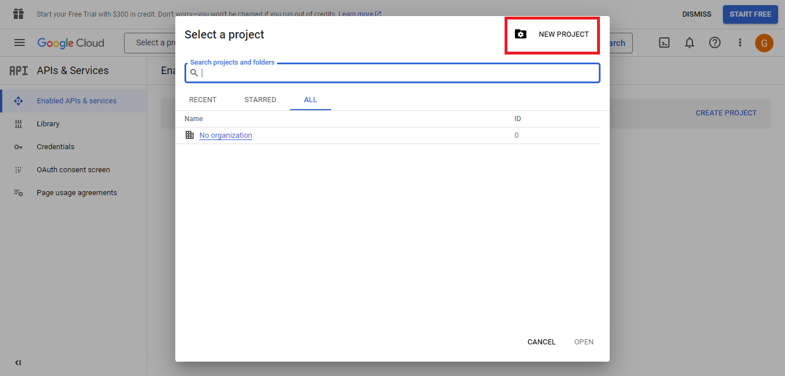This screenshot has width=785, height=376.
Task: Go to the Library menu item
Action: pyautogui.click(x=74, y=124)
